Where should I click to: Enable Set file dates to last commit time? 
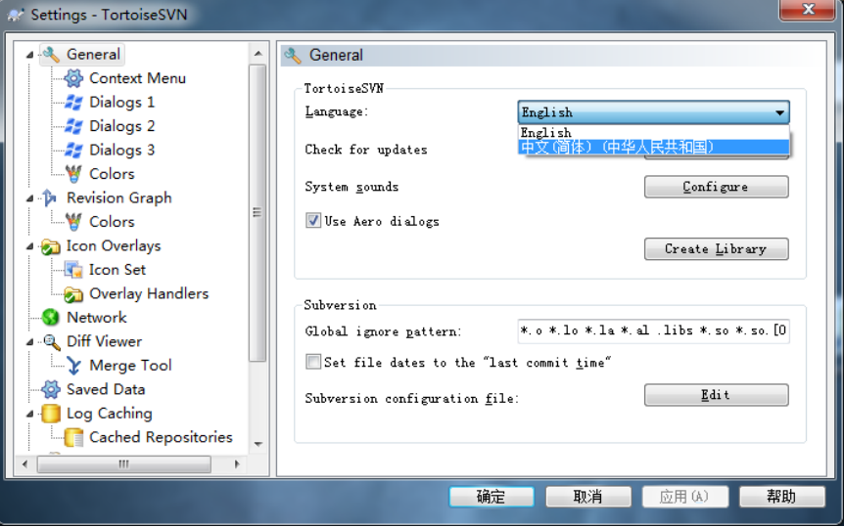(313, 362)
